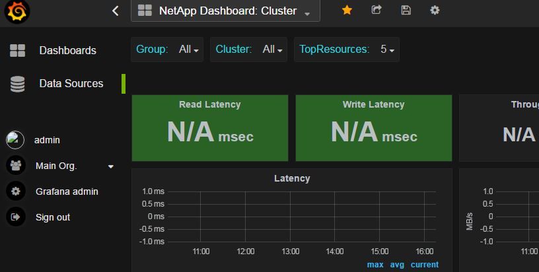Sort legend by the max column
Viewport: 539px width, 272px height.
click(x=375, y=265)
